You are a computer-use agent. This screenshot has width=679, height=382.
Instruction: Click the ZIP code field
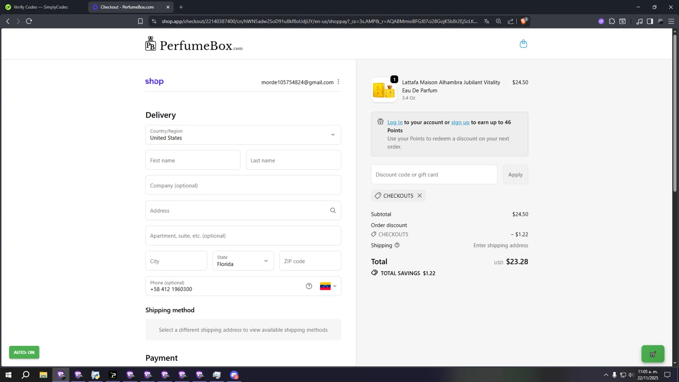310,261
